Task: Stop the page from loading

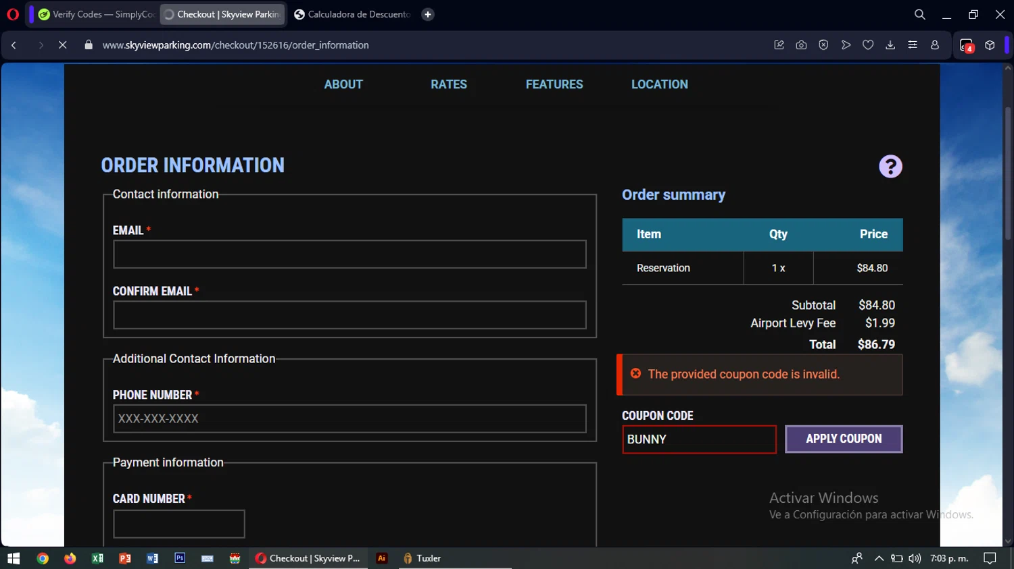Action: click(62, 45)
